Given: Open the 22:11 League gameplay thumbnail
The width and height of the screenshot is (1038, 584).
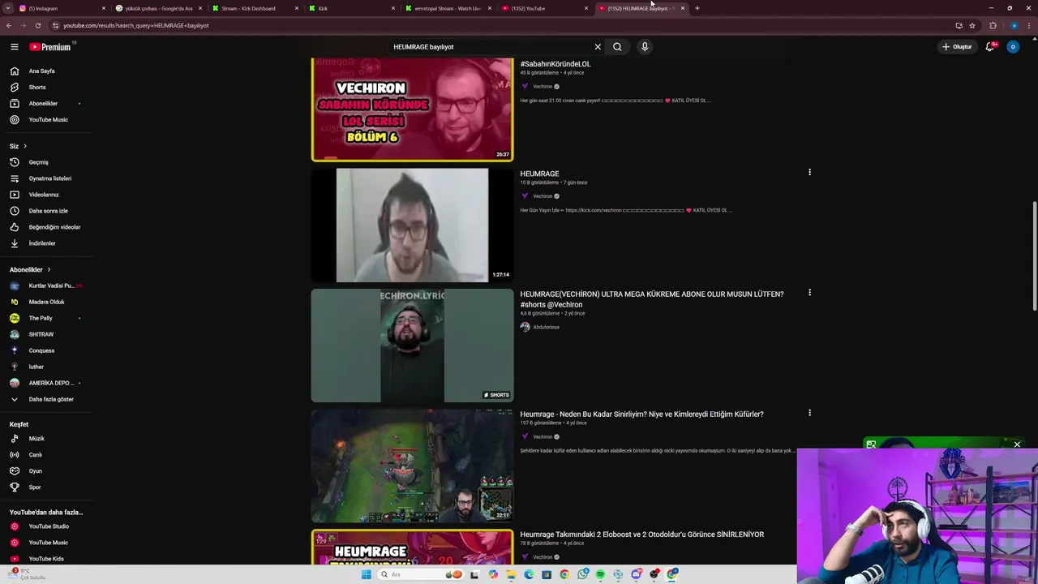Looking at the screenshot, I should (x=412, y=466).
